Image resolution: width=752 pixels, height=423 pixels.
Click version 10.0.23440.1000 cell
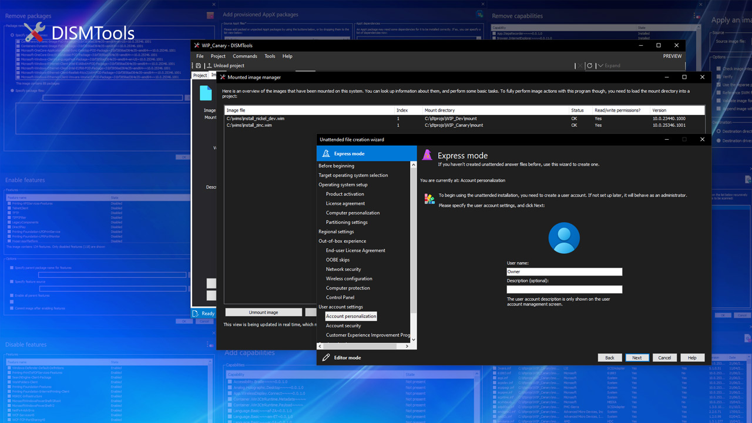coord(669,119)
